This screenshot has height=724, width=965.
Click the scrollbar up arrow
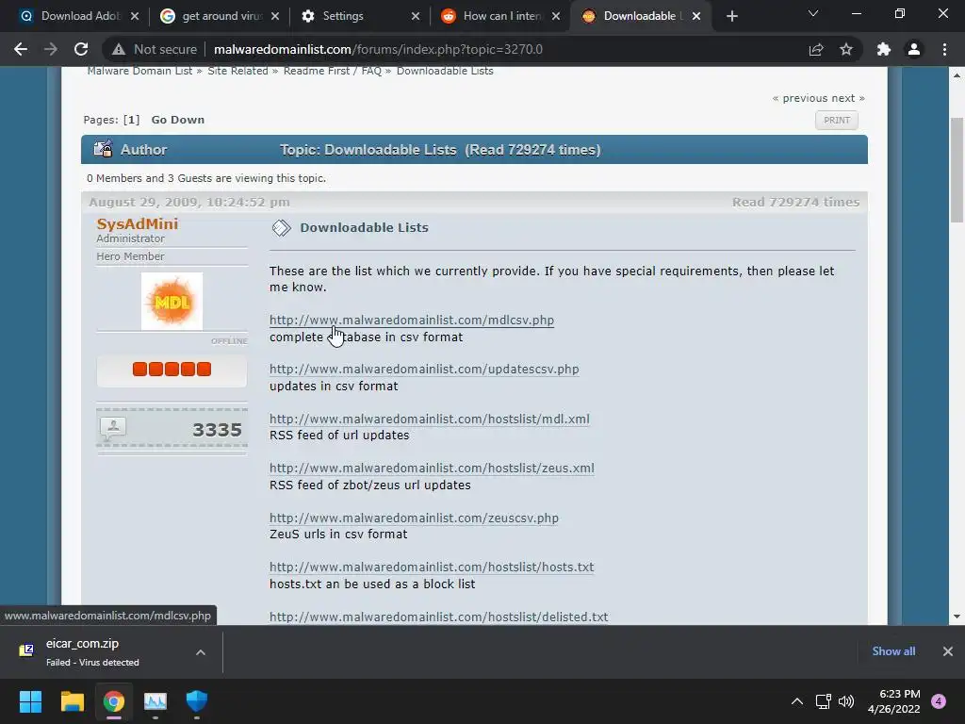957,75
